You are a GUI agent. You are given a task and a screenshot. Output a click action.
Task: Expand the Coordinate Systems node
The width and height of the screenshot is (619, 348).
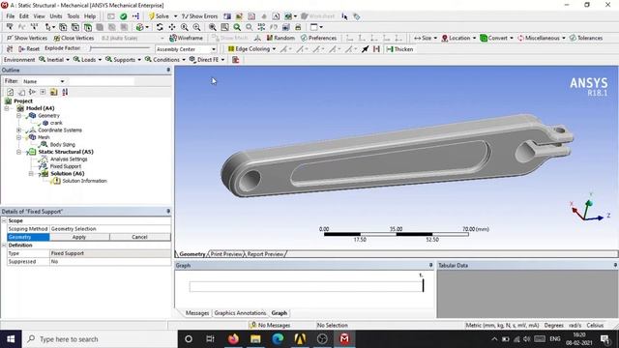point(18,130)
